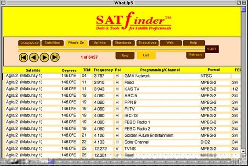Click the window zoom box icon
Viewport: 248px width, 166px height.
tap(239, 3)
